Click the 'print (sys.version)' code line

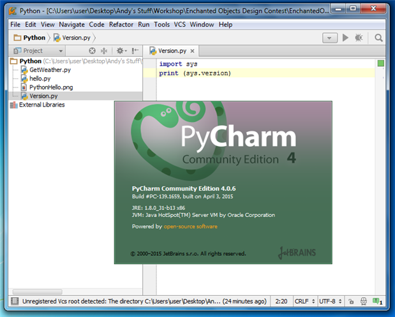(x=195, y=73)
